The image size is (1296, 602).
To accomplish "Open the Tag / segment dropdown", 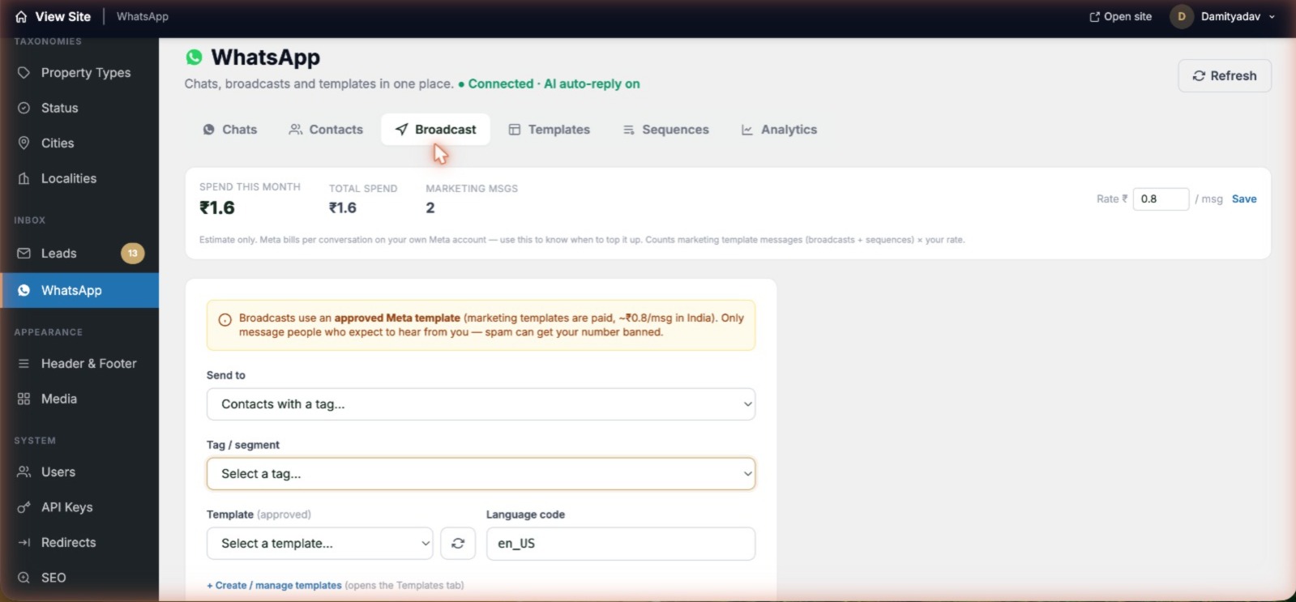I will click(x=481, y=474).
